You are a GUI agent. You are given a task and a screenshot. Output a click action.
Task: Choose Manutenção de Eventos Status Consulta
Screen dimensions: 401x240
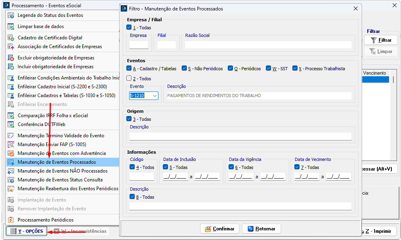coord(60,180)
